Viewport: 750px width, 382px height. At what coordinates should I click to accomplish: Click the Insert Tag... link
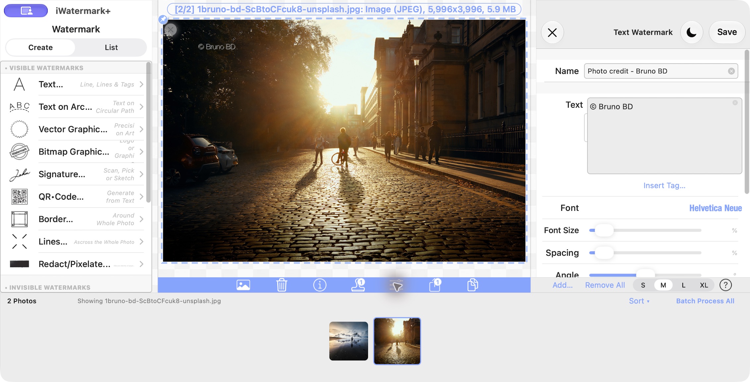[x=664, y=185]
